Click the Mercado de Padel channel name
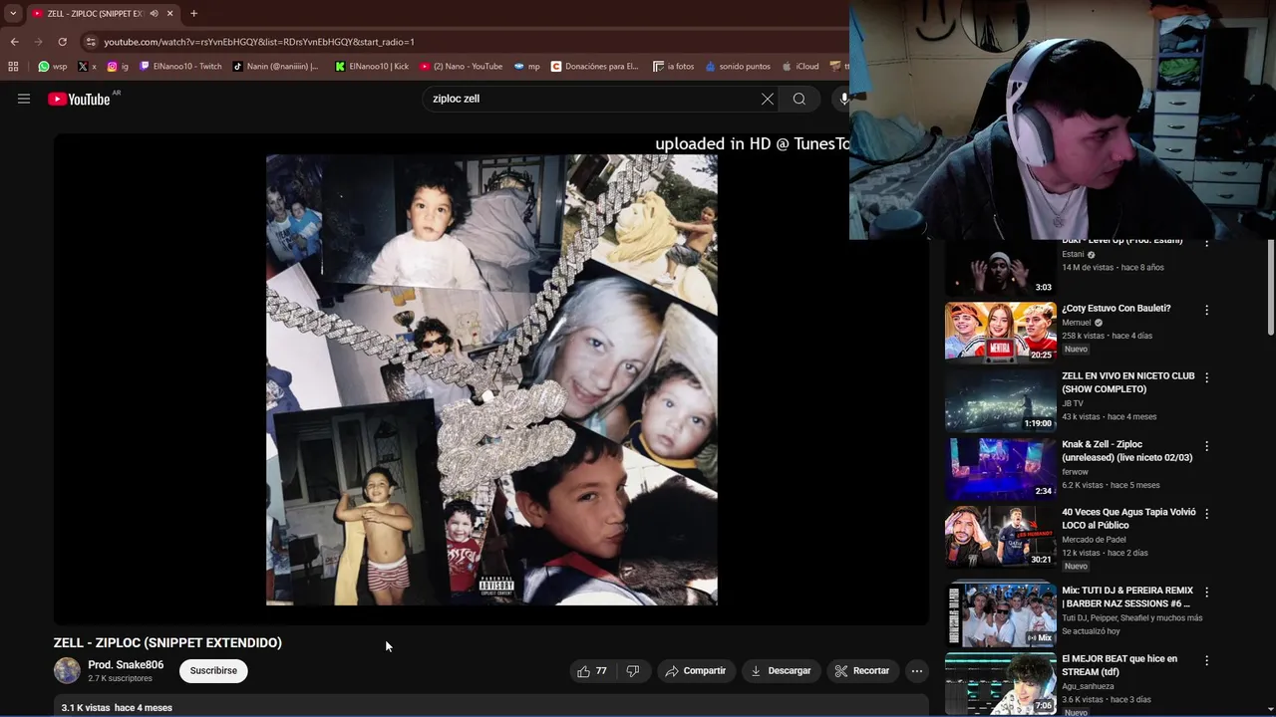This screenshot has height=717, width=1276. 1095,540
